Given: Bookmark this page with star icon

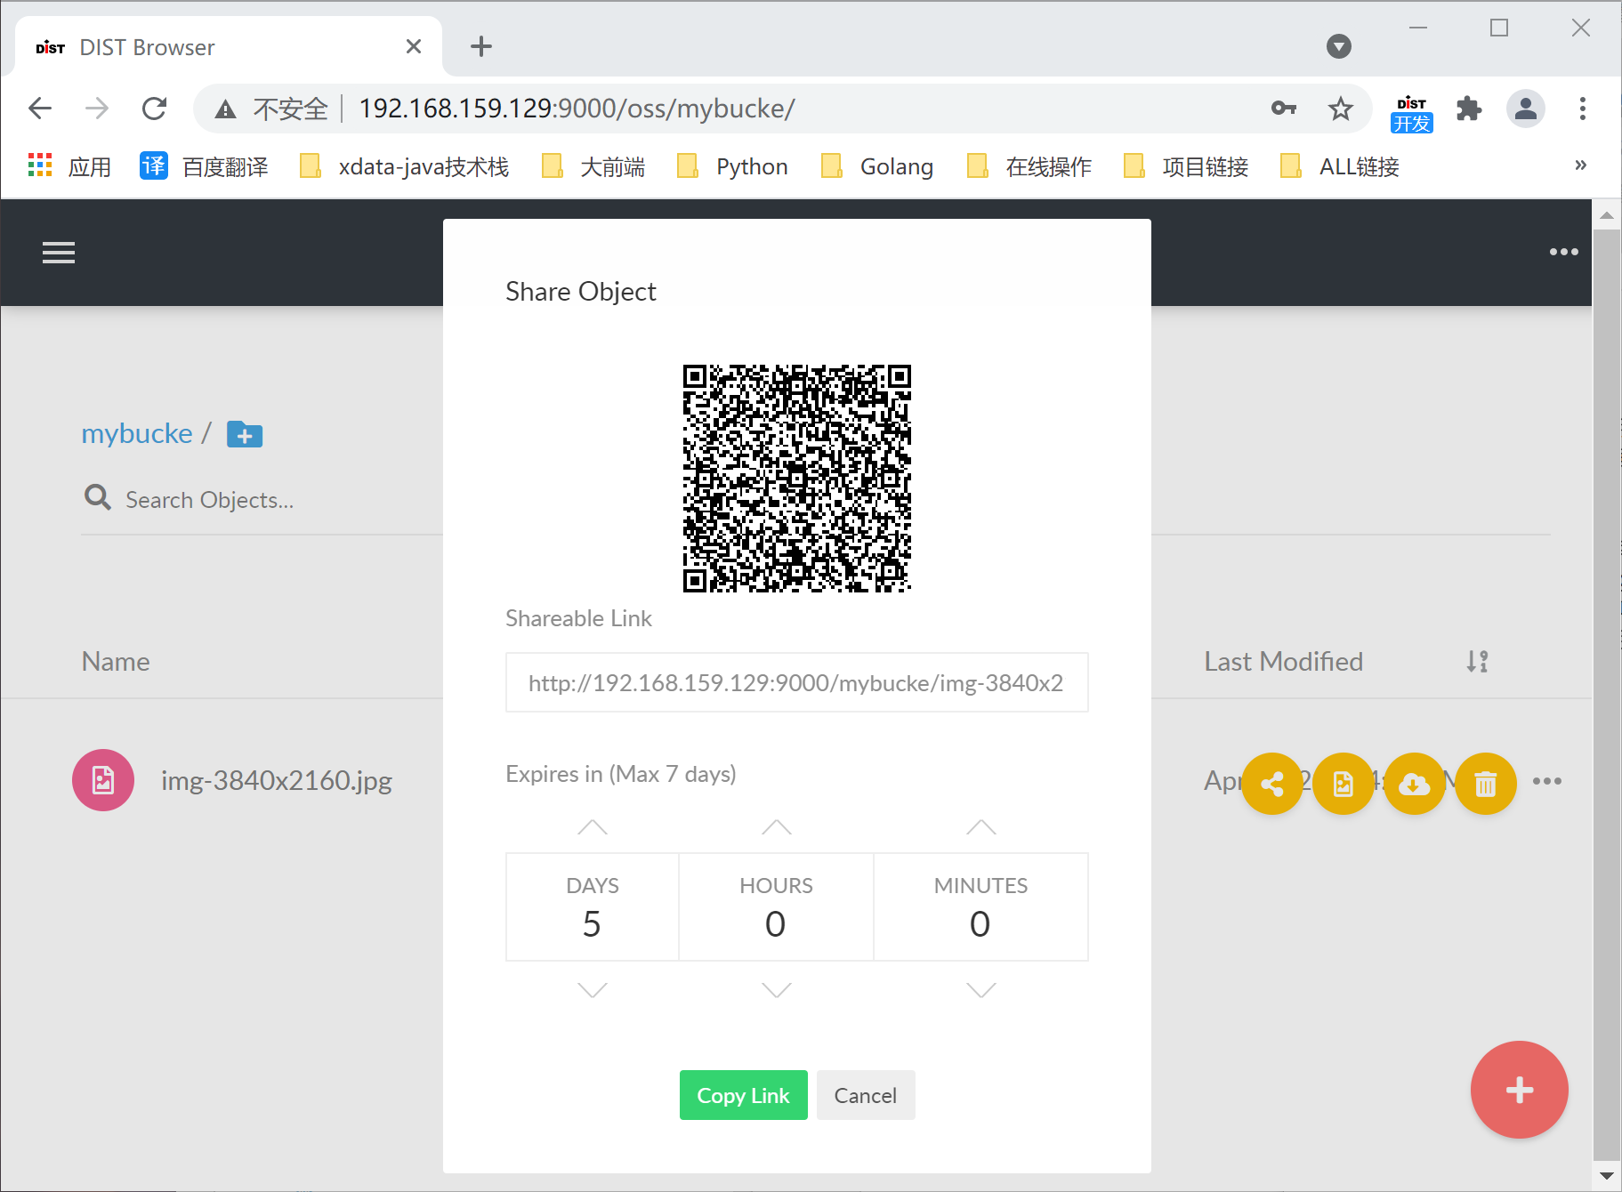Looking at the screenshot, I should pyautogui.click(x=1340, y=109).
